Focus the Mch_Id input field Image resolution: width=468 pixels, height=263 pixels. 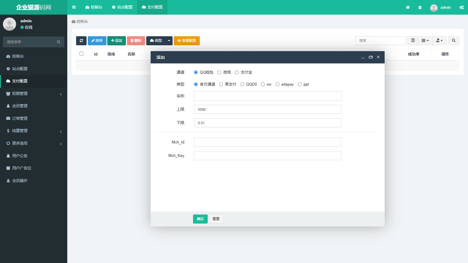tap(267, 142)
